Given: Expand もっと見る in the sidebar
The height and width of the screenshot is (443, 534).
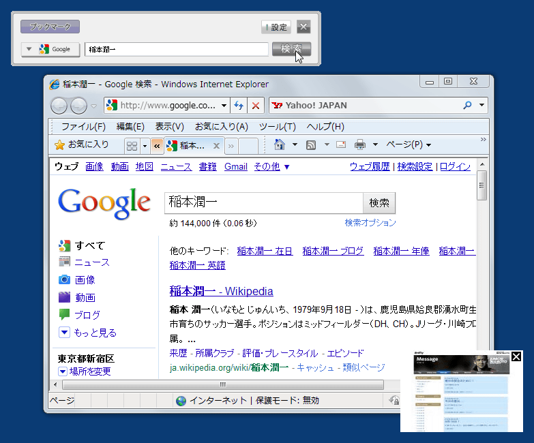Looking at the screenshot, I should [x=87, y=333].
